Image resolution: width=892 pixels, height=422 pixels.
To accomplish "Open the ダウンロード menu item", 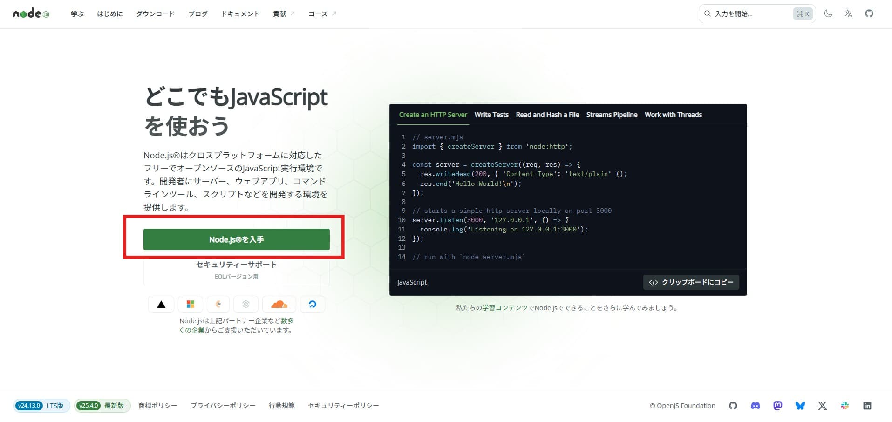I will tap(155, 14).
